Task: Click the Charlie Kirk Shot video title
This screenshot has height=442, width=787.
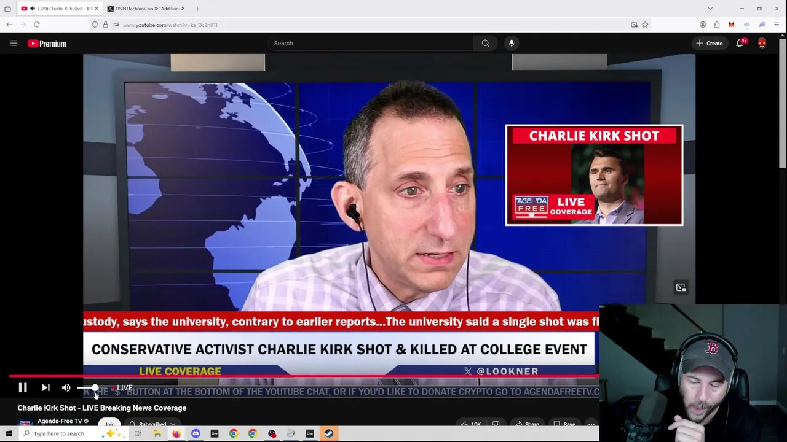Action: tap(102, 408)
